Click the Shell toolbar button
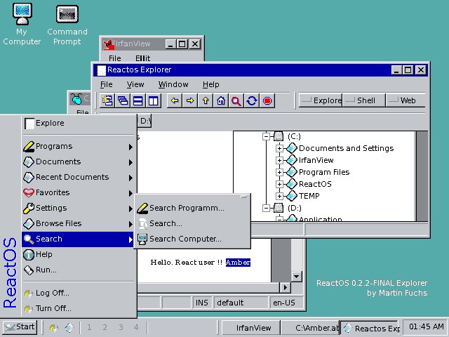This screenshot has width=449, height=337. (364, 100)
